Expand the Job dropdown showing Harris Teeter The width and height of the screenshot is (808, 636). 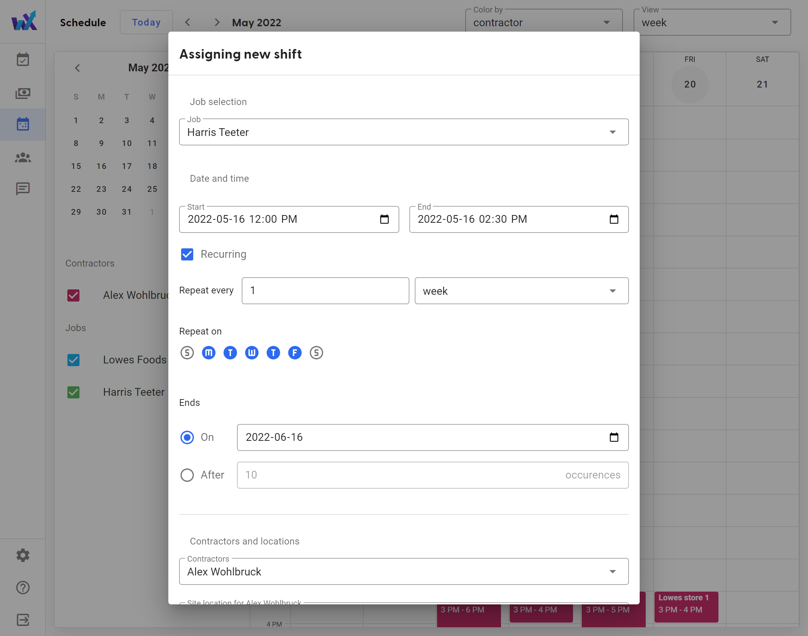point(403,132)
